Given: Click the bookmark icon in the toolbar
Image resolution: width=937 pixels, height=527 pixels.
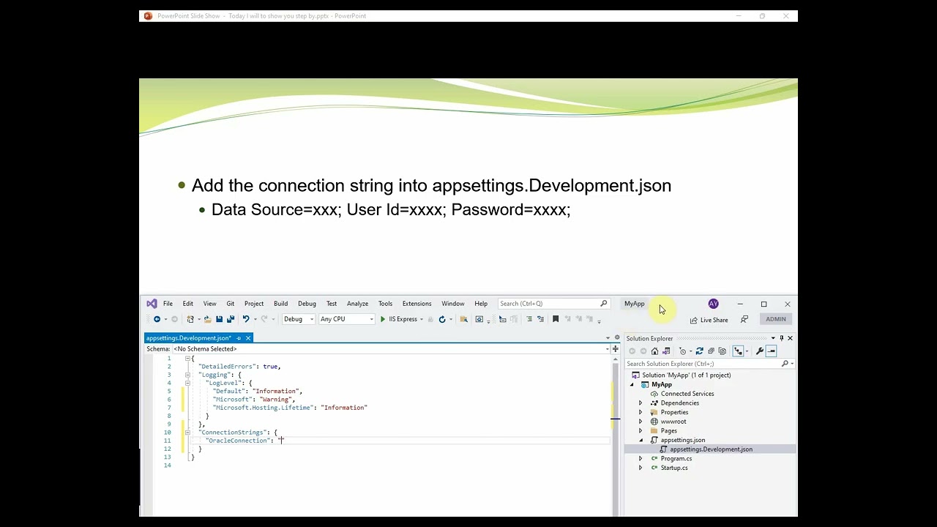Looking at the screenshot, I should (x=556, y=319).
